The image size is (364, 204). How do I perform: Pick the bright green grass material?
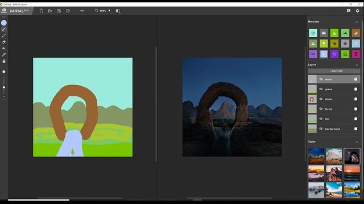coord(334,33)
